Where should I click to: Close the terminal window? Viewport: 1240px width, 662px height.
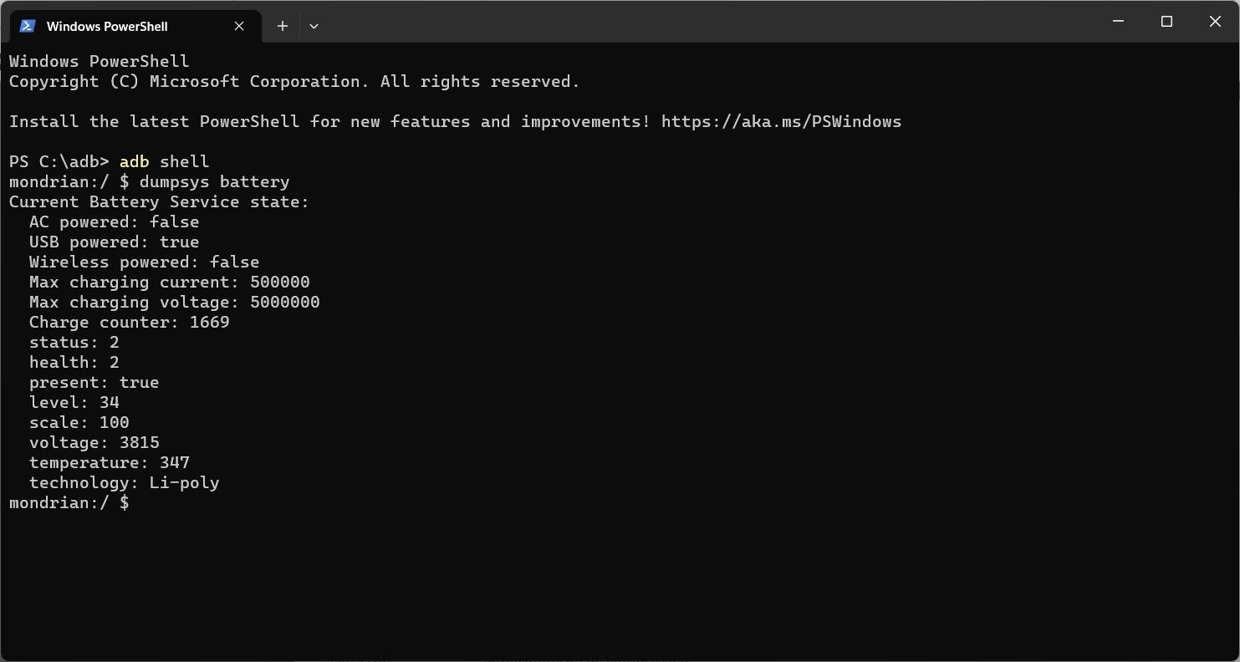click(x=1215, y=22)
